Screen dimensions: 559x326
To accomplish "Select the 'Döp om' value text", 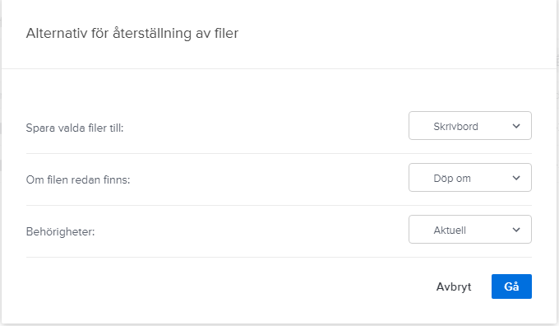I will tap(452, 178).
